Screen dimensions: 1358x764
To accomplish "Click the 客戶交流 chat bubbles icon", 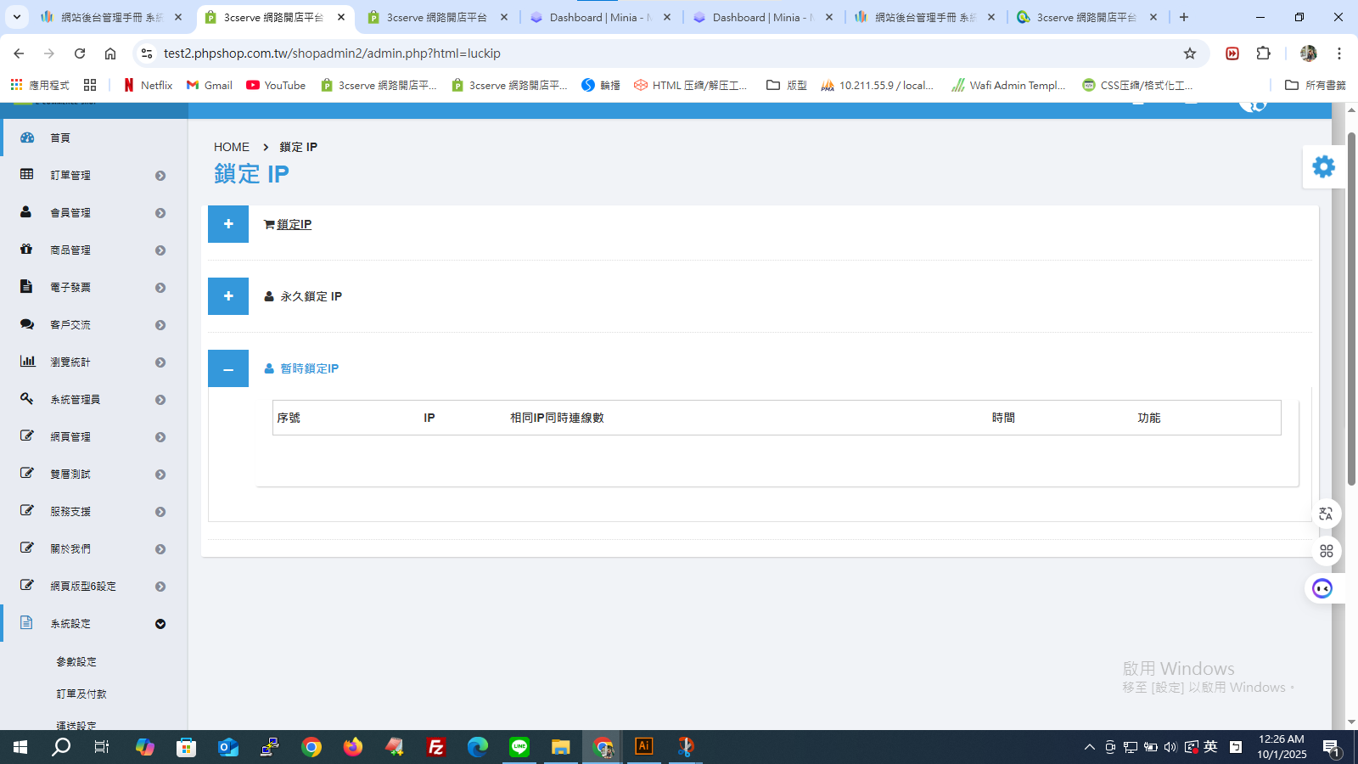I will (27, 324).
